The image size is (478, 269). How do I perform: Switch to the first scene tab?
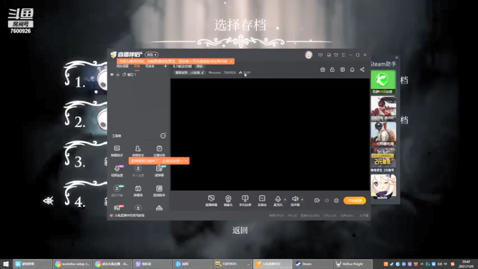pos(122,66)
